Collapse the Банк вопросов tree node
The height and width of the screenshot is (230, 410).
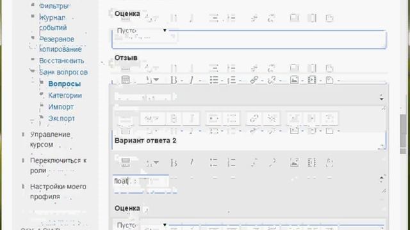[x=33, y=71]
